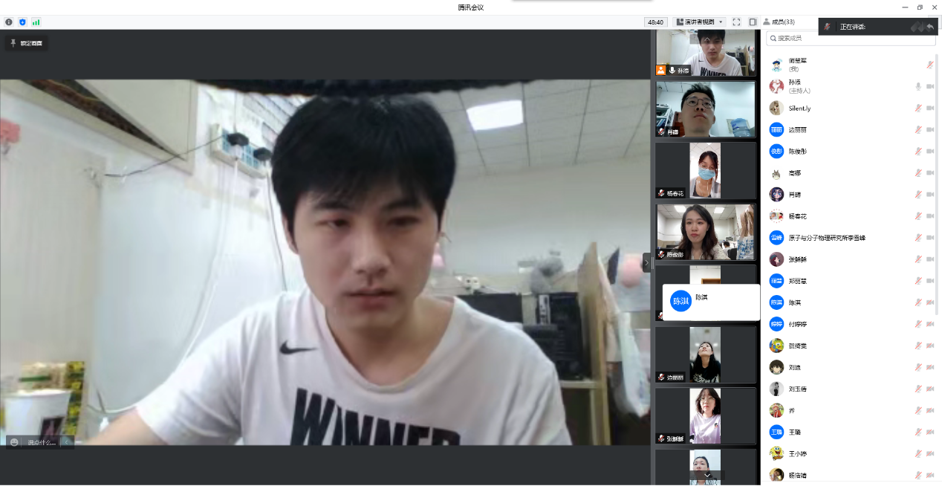
Task: Click the blue security shield icon
Action: (x=22, y=22)
